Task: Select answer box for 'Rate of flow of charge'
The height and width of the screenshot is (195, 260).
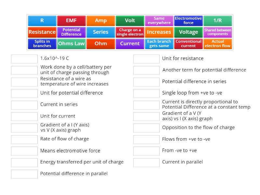Action: pyautogui.click(x=24, y=139)
